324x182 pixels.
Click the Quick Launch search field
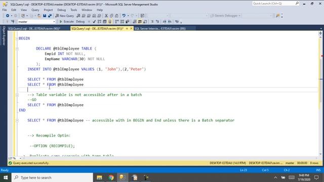(x=275, y=4)
